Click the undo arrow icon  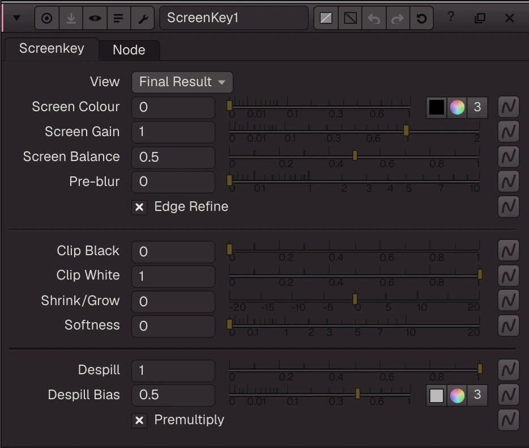click(x=374, y=18)
